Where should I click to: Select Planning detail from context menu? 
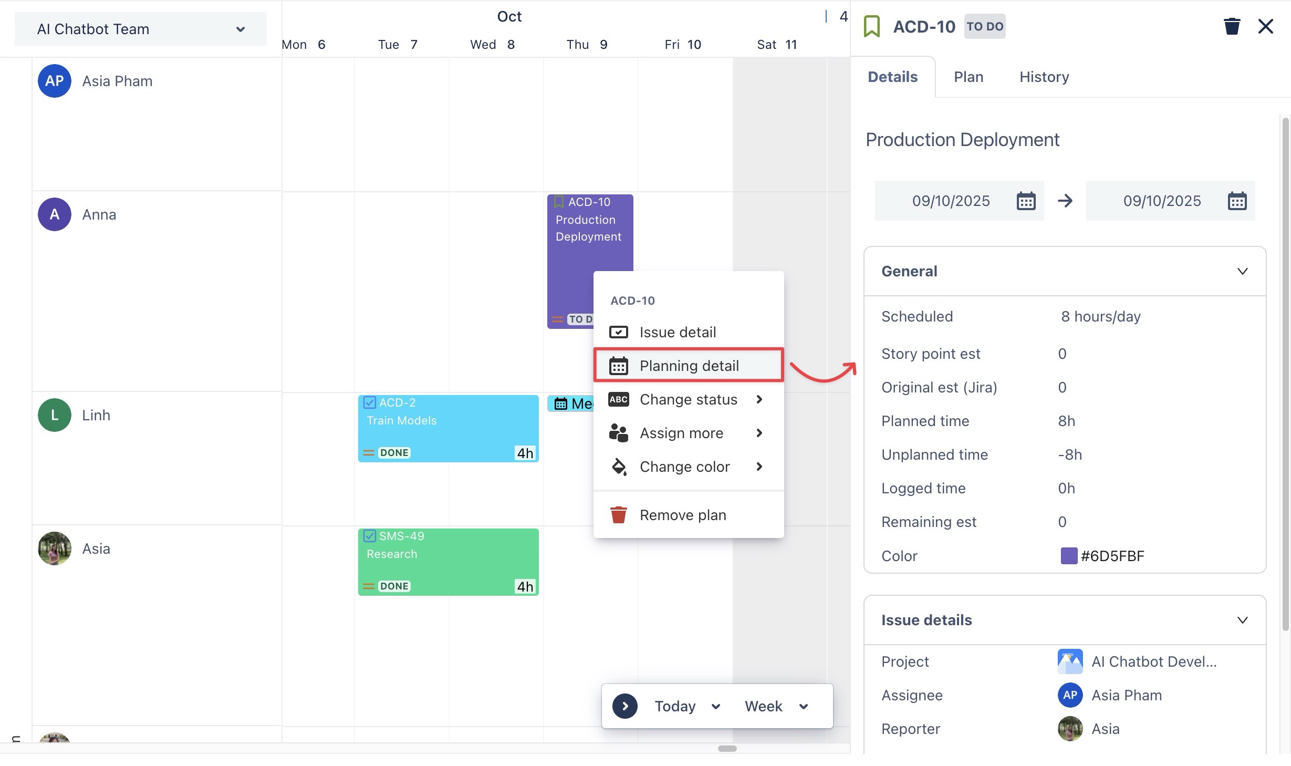pos(689,366)
